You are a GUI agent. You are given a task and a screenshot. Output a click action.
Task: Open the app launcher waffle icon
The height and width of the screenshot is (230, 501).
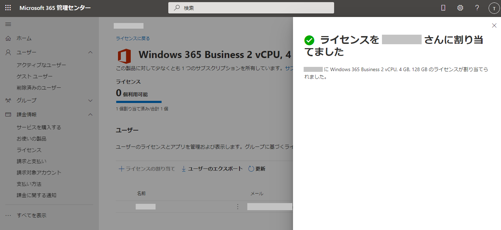coord(8,8)
